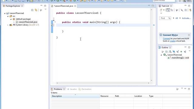This screenshot has height=109, width=194.
Task: Select the Java perspective button
Action: point(187,1)
